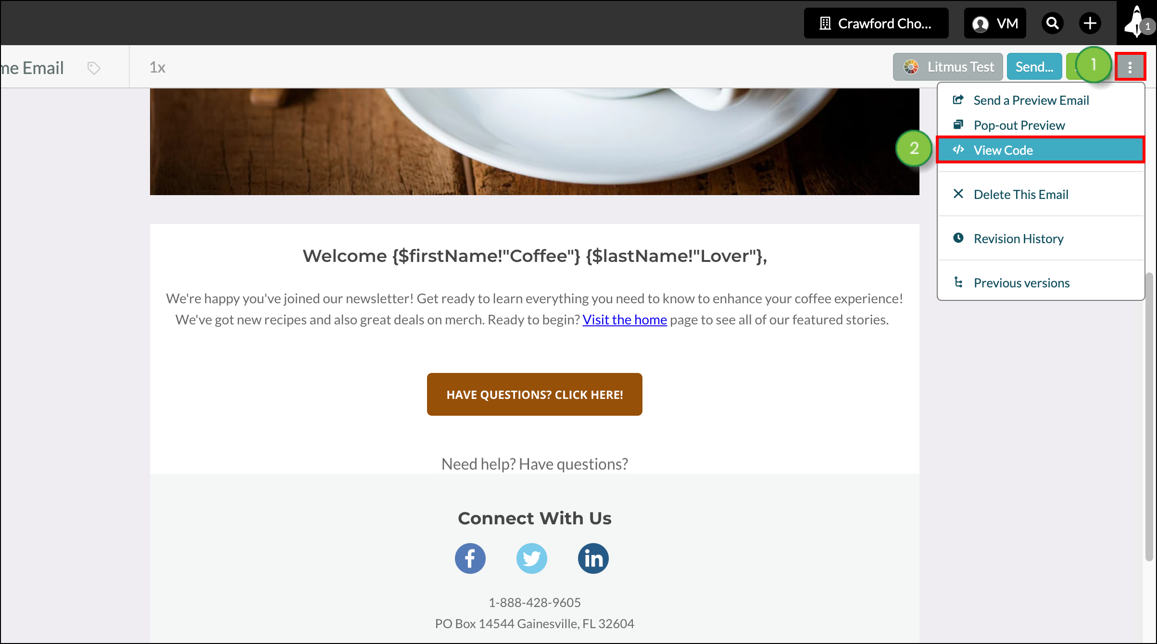Open the Crawford Cho... account switcher

pyautogui.click(x=876, y=23)
